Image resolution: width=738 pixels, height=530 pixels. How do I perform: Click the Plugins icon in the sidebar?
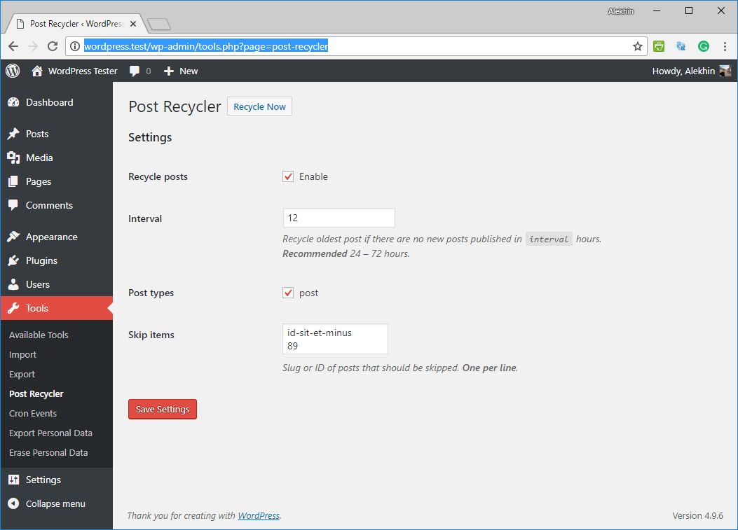[x=15, y=260]
